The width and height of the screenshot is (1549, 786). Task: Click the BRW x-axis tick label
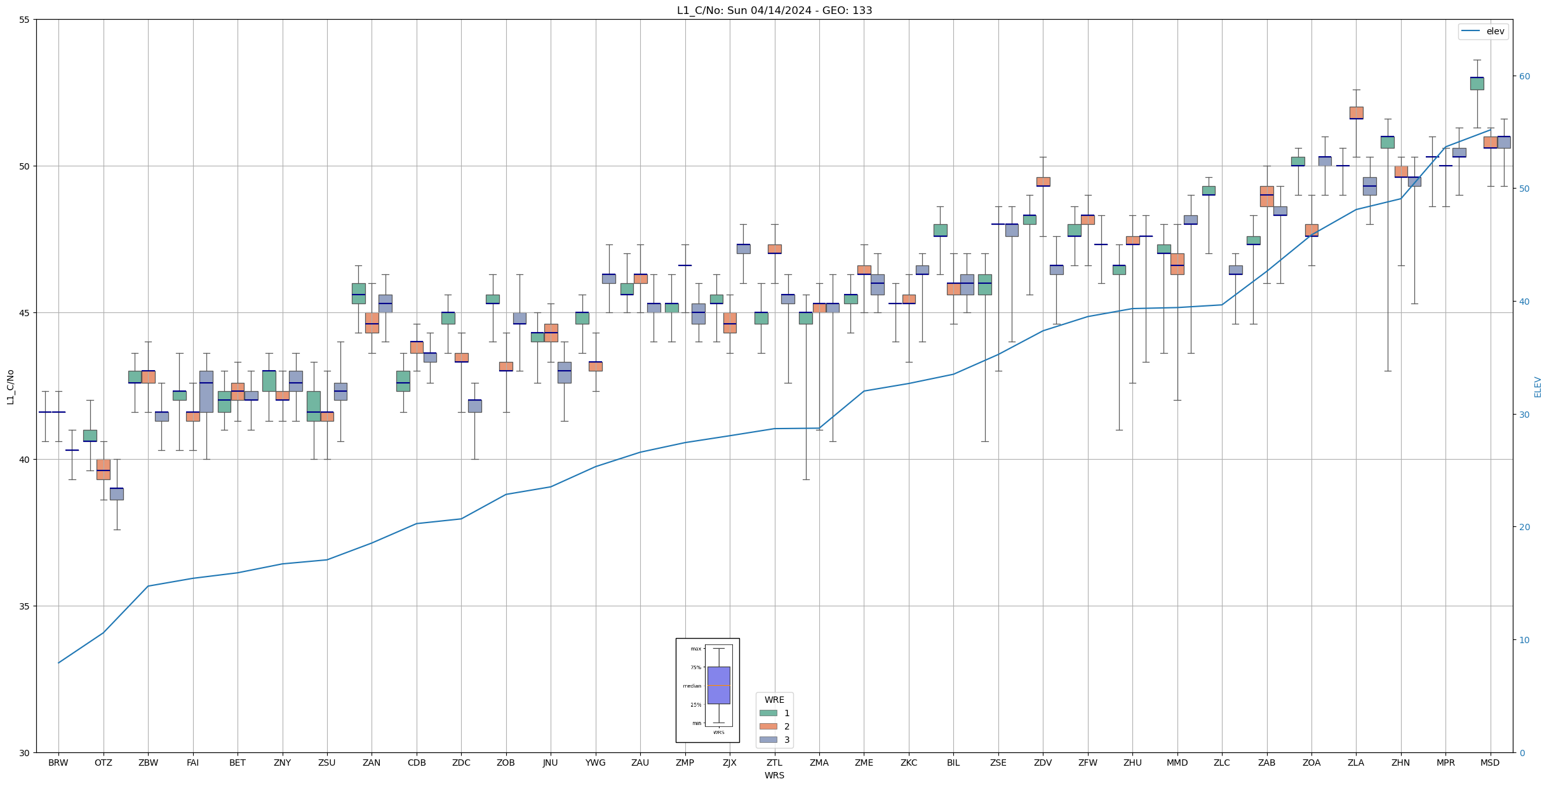[x=58, y=763]
